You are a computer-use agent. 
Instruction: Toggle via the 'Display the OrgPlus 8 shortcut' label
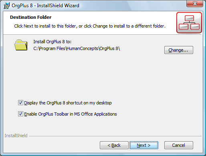click(68, 103)
